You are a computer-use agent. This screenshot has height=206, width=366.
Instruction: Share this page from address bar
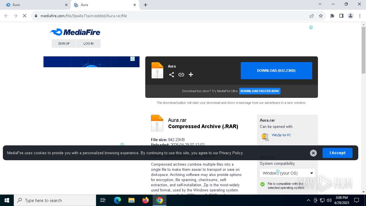point(312,16)
